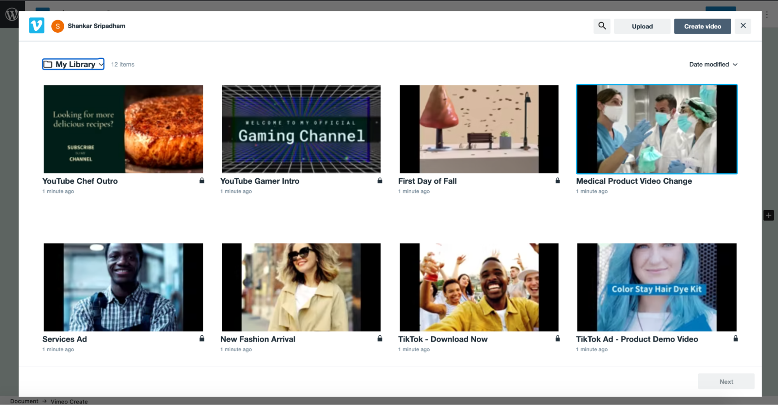Open the editor options three-dot menu
The width and height of the screenshot is (778, 405).
point(767,15)
